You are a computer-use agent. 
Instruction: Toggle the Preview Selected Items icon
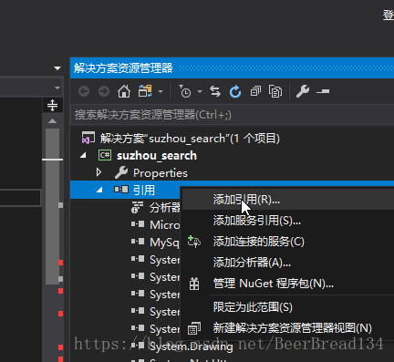(x=323, y=91)
